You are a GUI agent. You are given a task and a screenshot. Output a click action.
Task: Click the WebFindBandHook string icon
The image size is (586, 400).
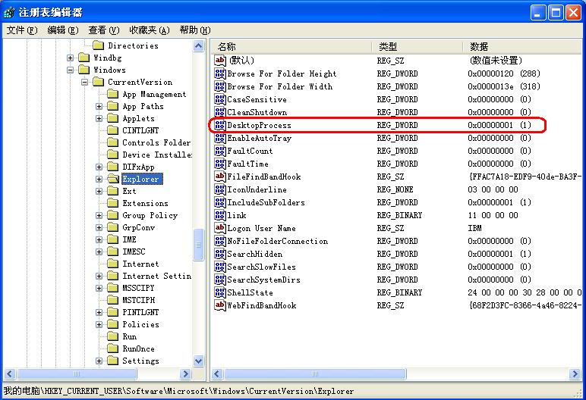click(x=220, y=305)
